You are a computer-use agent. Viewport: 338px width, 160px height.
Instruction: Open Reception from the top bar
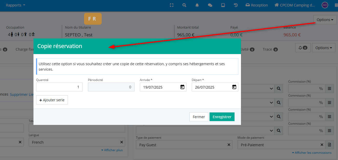click(257, 5)
